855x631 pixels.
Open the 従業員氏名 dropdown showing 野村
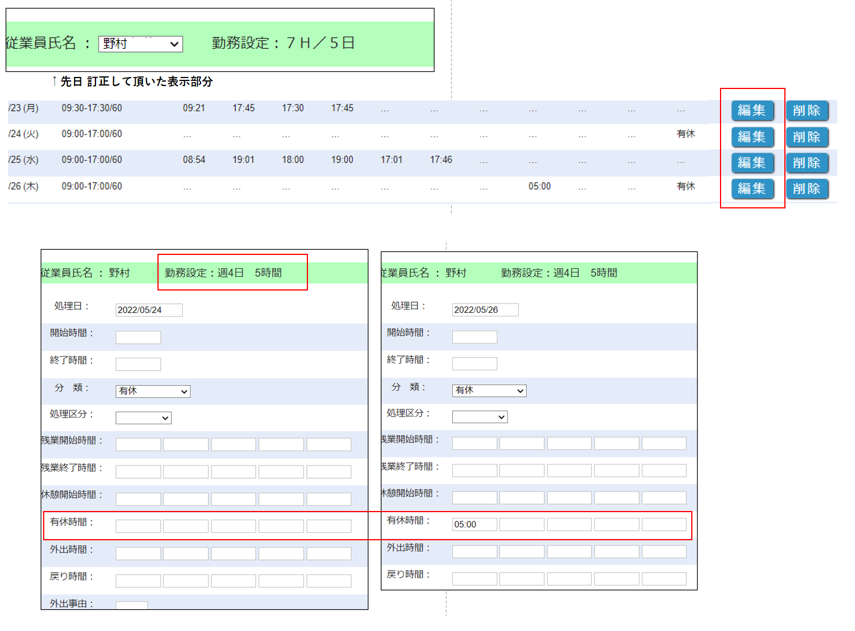(x=140, y=44)
